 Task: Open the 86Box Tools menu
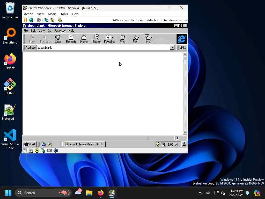(x=64, y=14)
